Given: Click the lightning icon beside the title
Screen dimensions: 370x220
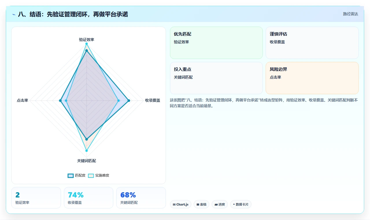Looking at the screenshot, I should click(14, 14).
